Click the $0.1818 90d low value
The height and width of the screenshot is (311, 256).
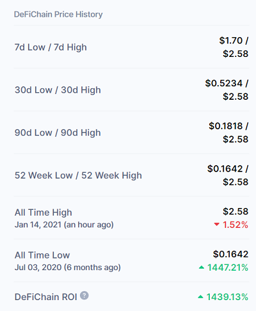coord(226,126)
